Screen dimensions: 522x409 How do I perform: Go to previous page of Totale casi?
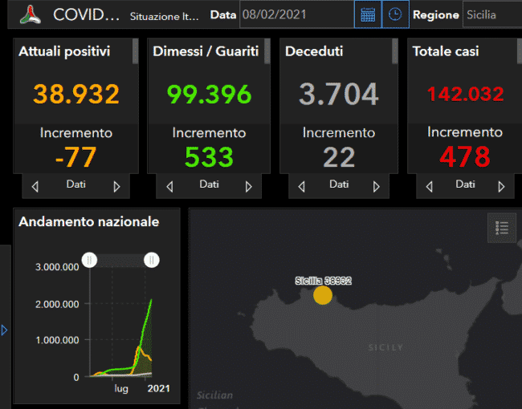(429, 187)
